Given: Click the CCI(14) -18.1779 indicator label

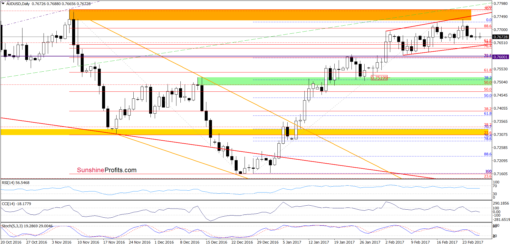Looking at the screenshot, I should tap(16, 204).
